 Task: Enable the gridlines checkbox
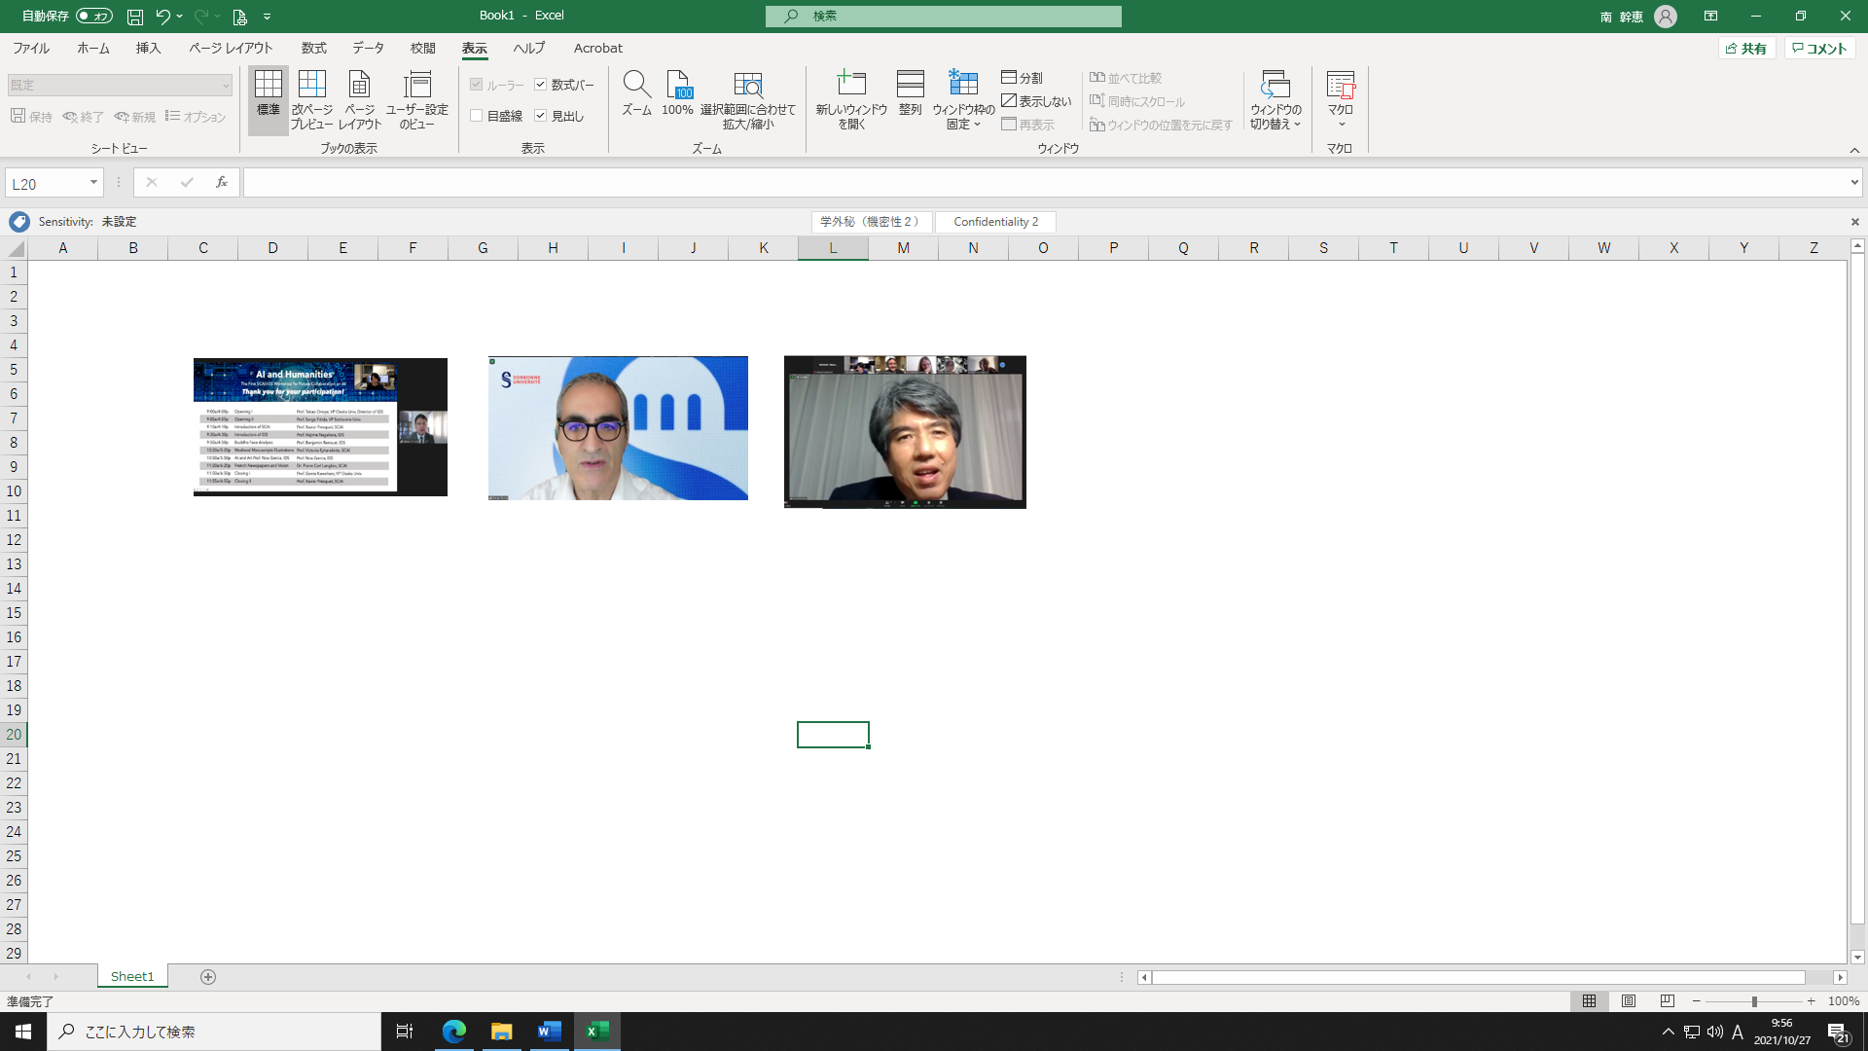(477, 116)
